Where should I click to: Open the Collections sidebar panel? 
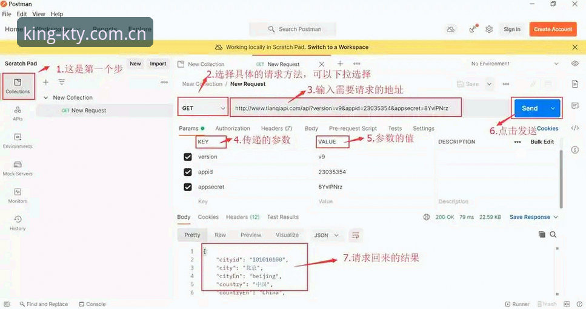pyautogui.click(x=18, y=86)
